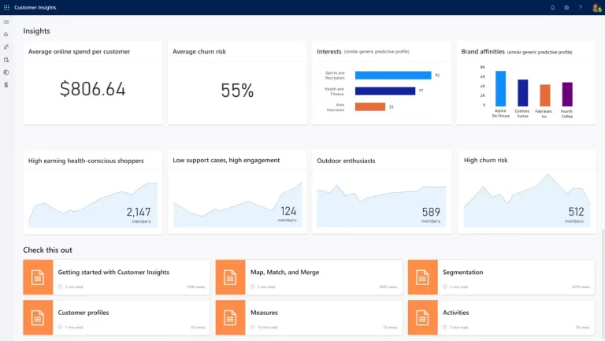Click the help question mark icon
605x341 pixels.
pyautogui.click(x=581, y=7)
